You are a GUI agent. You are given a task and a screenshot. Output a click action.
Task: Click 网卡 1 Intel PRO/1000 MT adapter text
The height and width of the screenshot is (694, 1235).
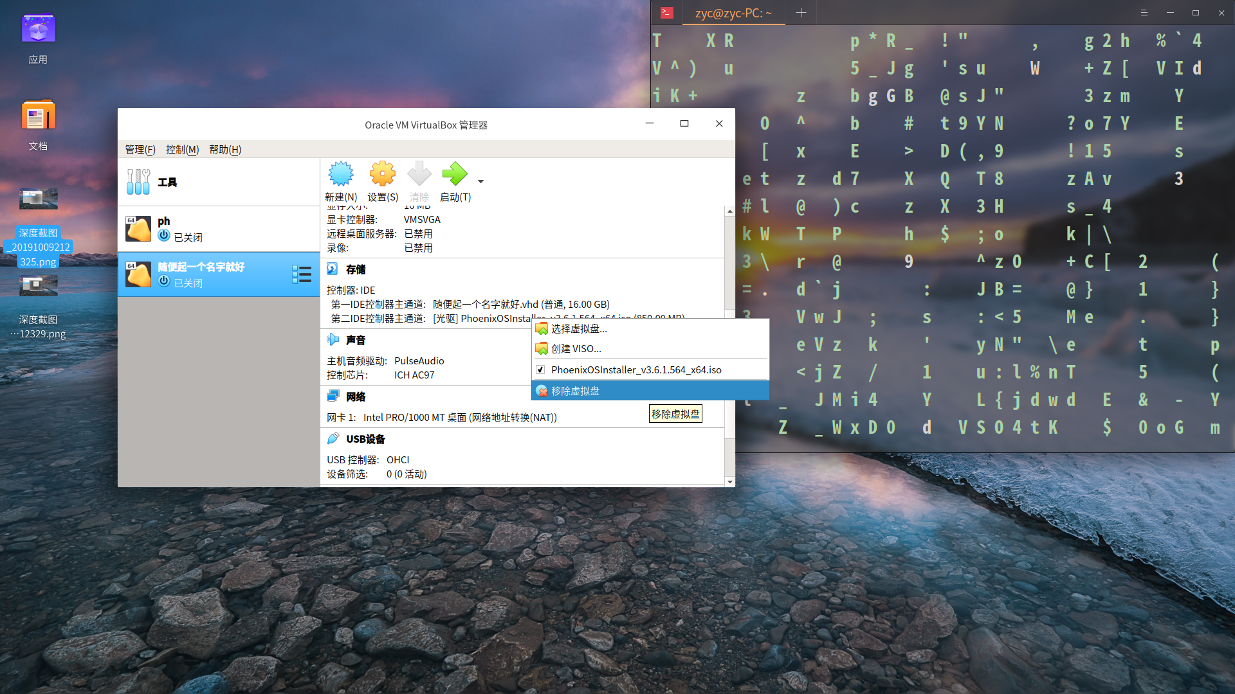click(442, 417)
